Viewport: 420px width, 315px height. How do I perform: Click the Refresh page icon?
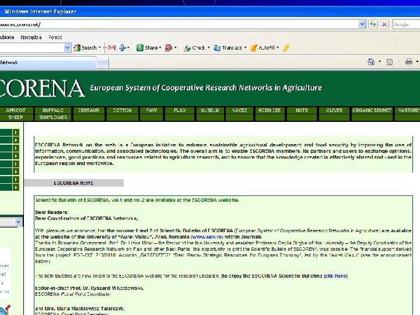(x=373, y=24)
